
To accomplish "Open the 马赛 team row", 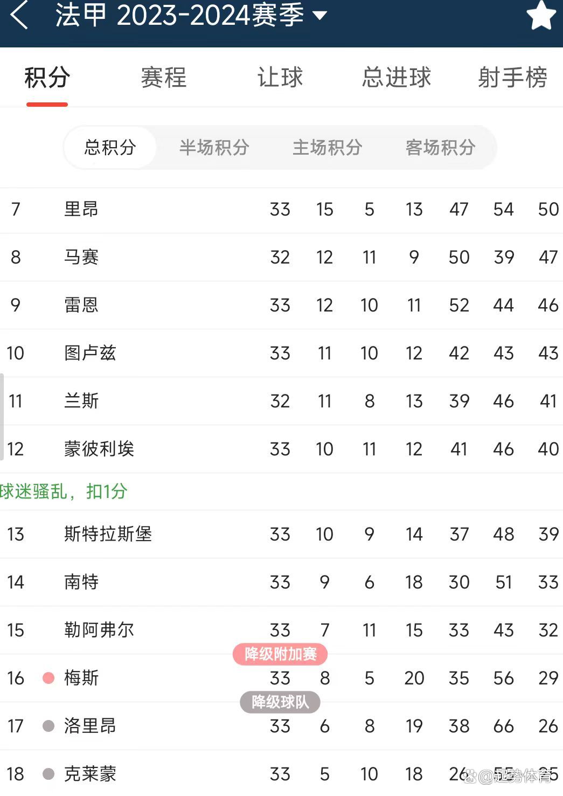I will click(x=281, y=257).
